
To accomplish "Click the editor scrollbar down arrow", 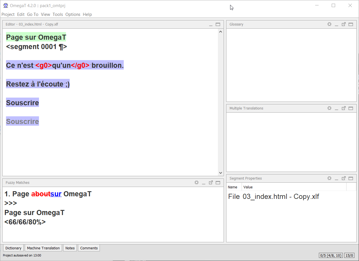I will (221, 173).
